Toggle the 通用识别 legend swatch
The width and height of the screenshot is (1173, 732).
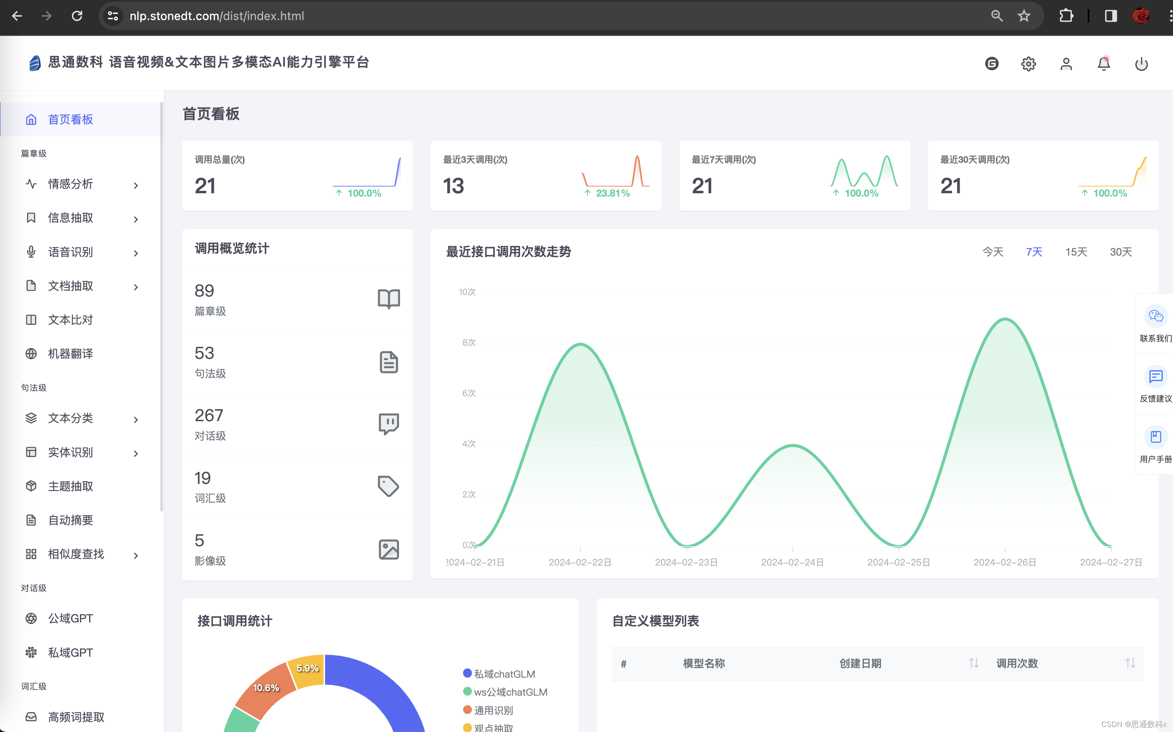[x=467, y=709]
